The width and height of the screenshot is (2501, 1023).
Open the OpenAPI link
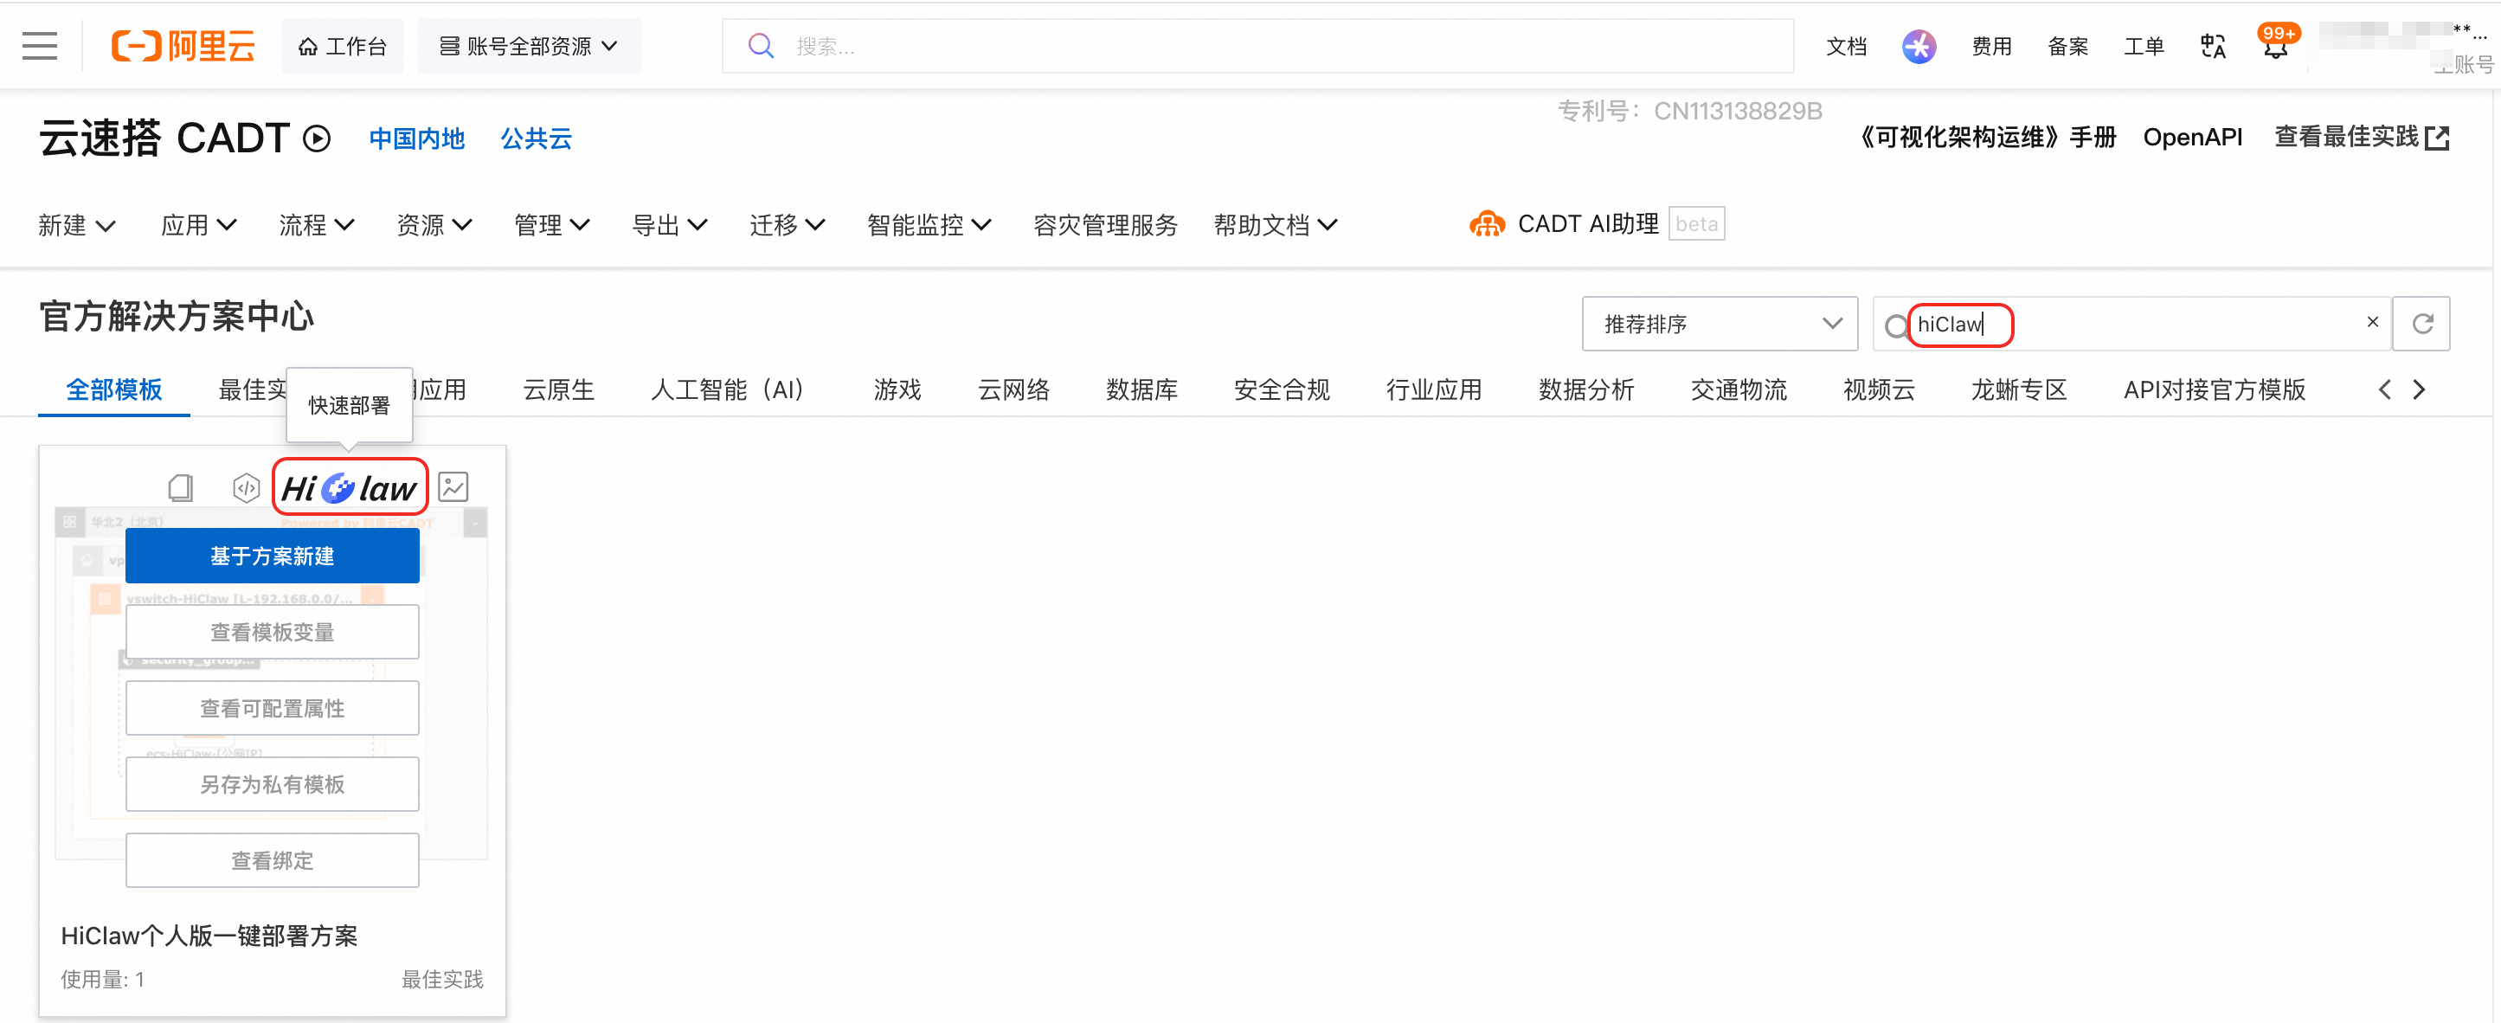(2192, 137)
